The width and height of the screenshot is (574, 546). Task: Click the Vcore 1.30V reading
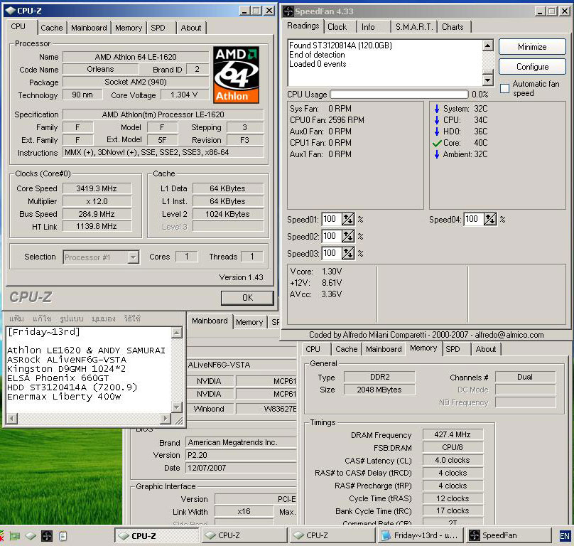click(x=316, y=272)
